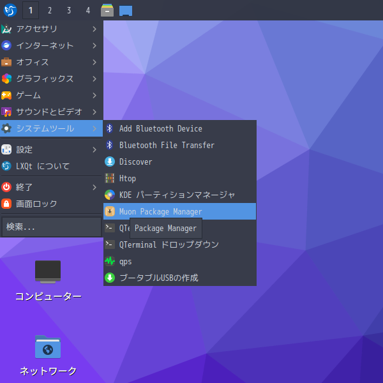This screenshot has width=383, height=383.
Task: Open the グラフィックス menu category
Action: (51, 79)
